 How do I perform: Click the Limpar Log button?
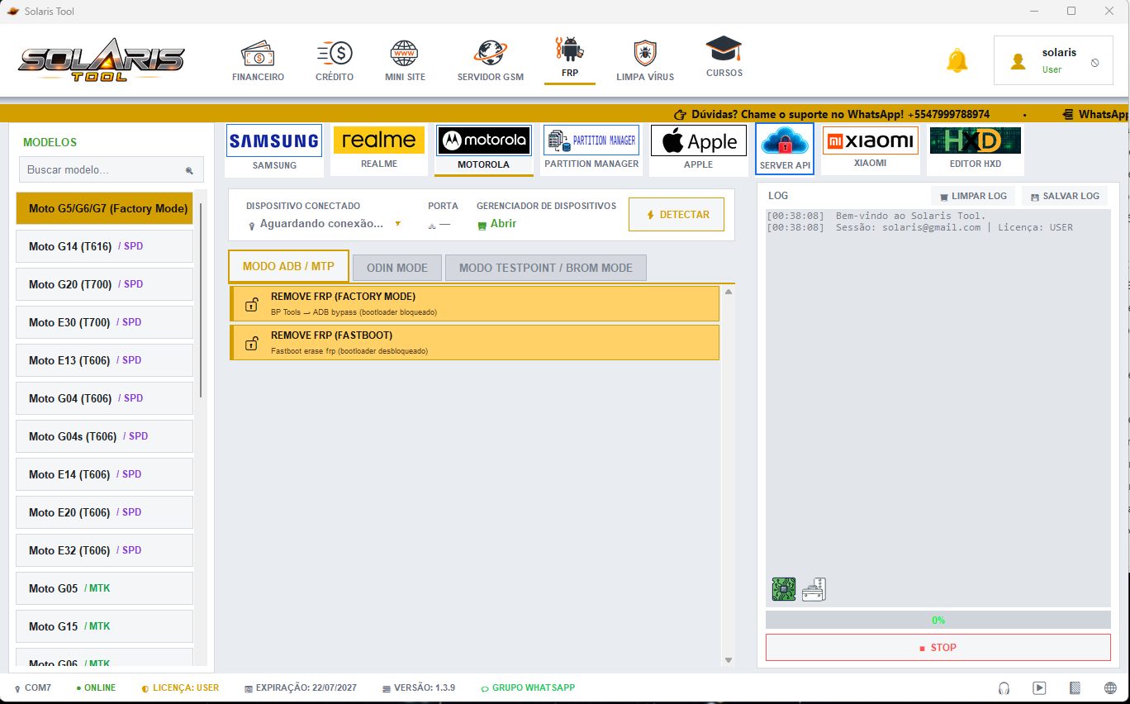click(x=973, y=196)
